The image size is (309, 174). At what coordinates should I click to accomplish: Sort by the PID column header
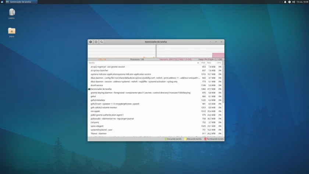pos(203,63)
